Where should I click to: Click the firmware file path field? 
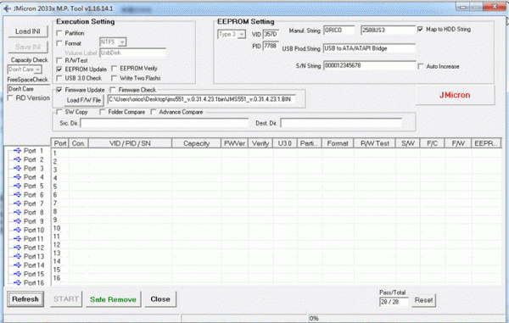tap(202, 99)
